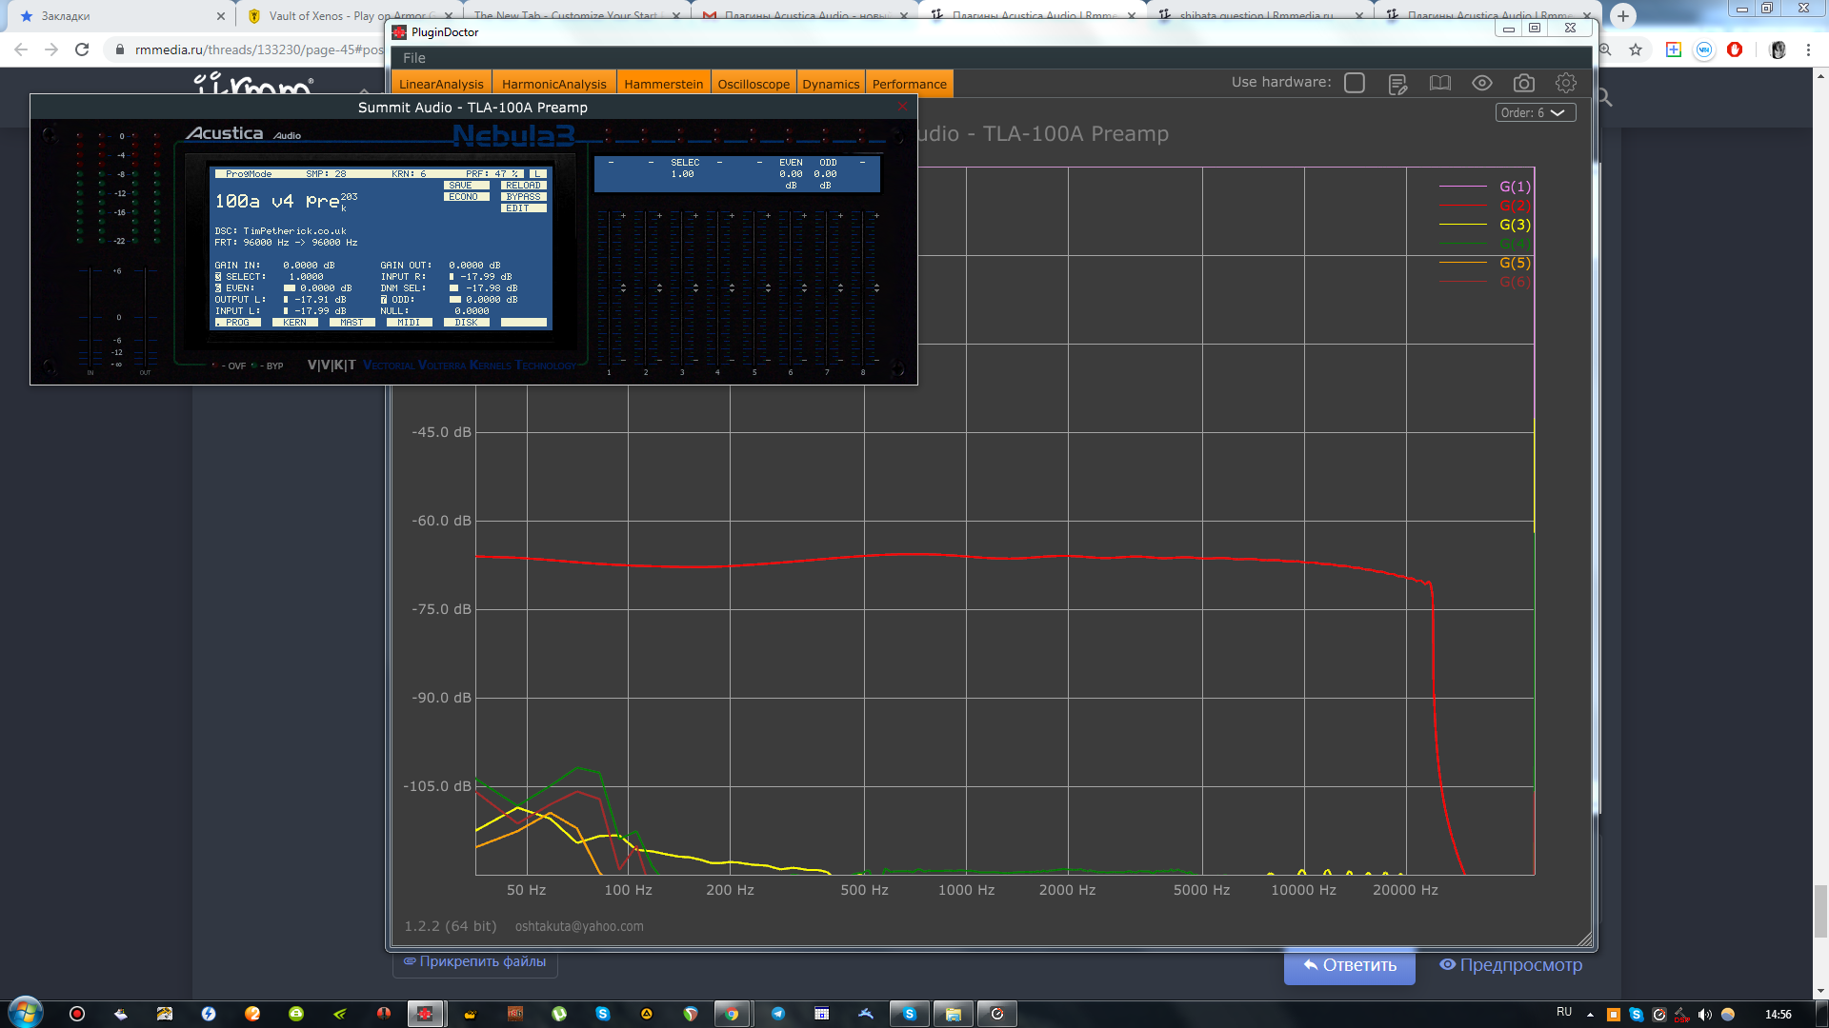Toggle the G(1) curve in the legend
The height and width of the screenshot is (1028, 1829).
1515,187
